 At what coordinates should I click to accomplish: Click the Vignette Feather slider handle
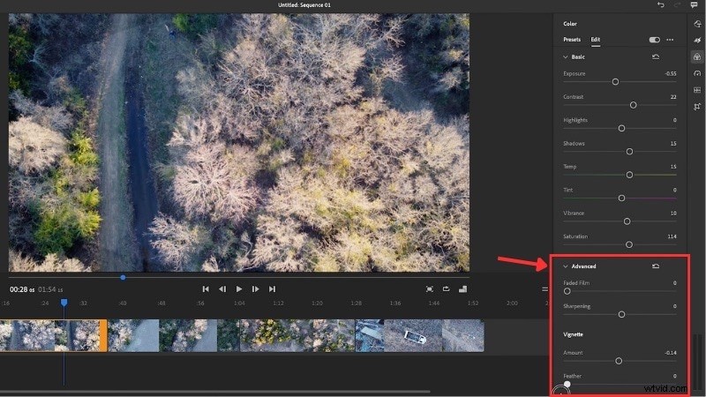click(567, 384)
